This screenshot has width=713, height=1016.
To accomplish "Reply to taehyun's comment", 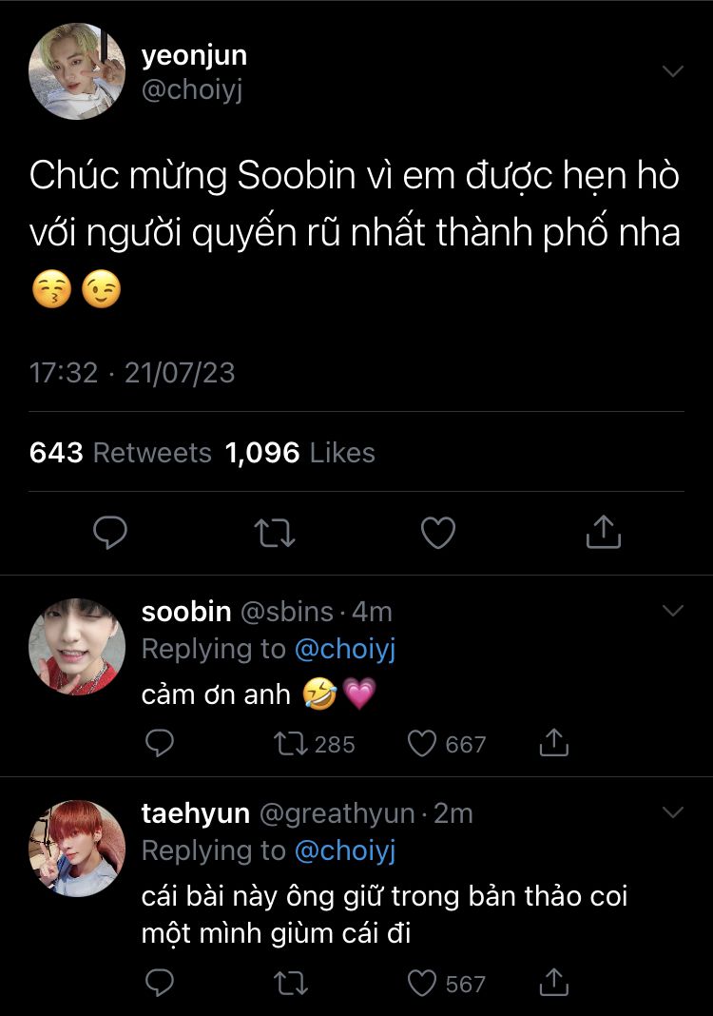I will (160, 983).
